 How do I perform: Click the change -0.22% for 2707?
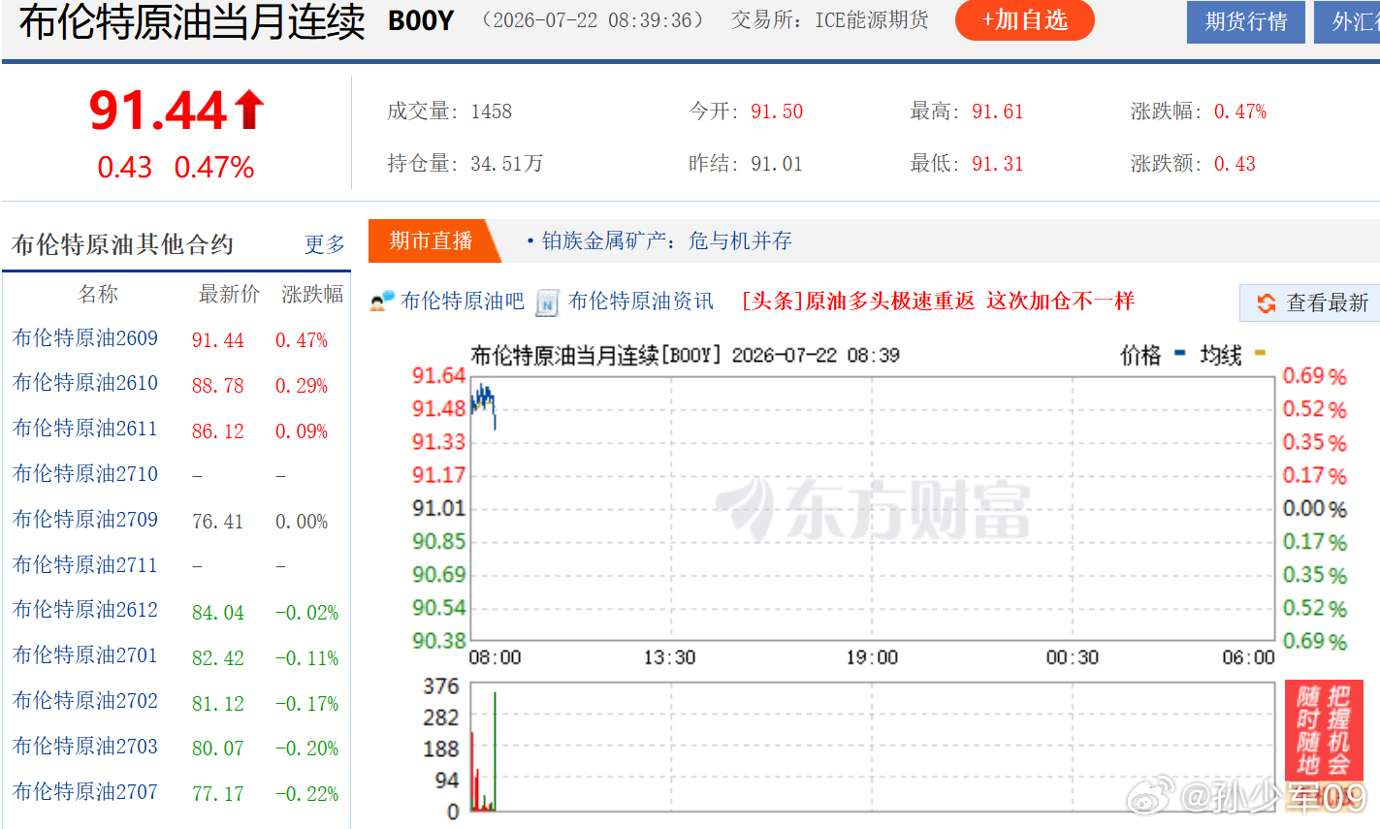306,794
